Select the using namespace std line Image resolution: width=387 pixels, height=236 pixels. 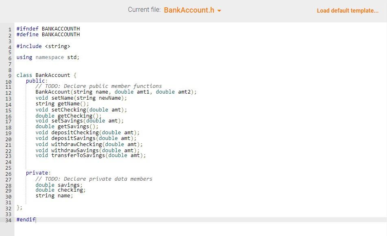pos(47,57)
